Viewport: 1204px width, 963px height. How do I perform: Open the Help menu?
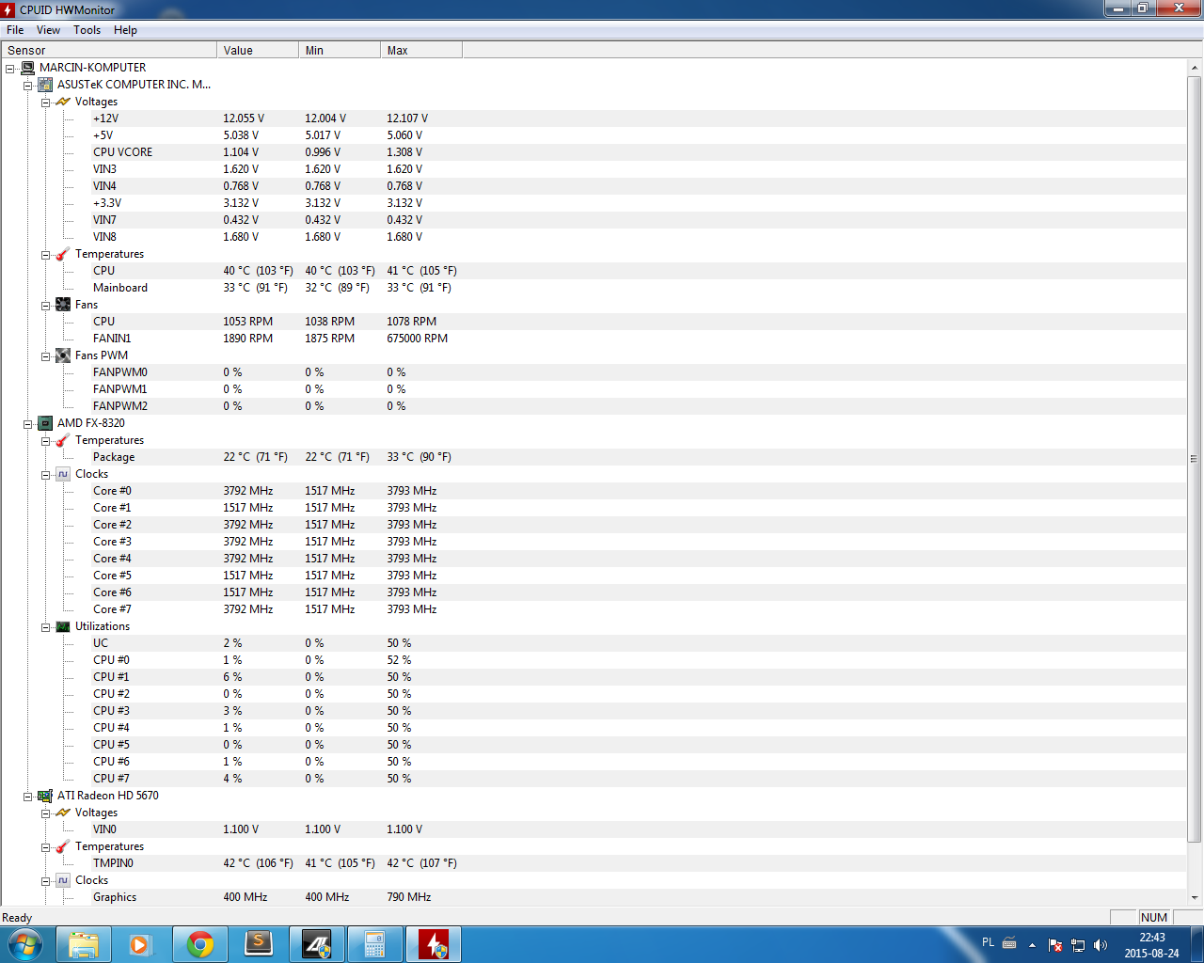tap(125, 30)
